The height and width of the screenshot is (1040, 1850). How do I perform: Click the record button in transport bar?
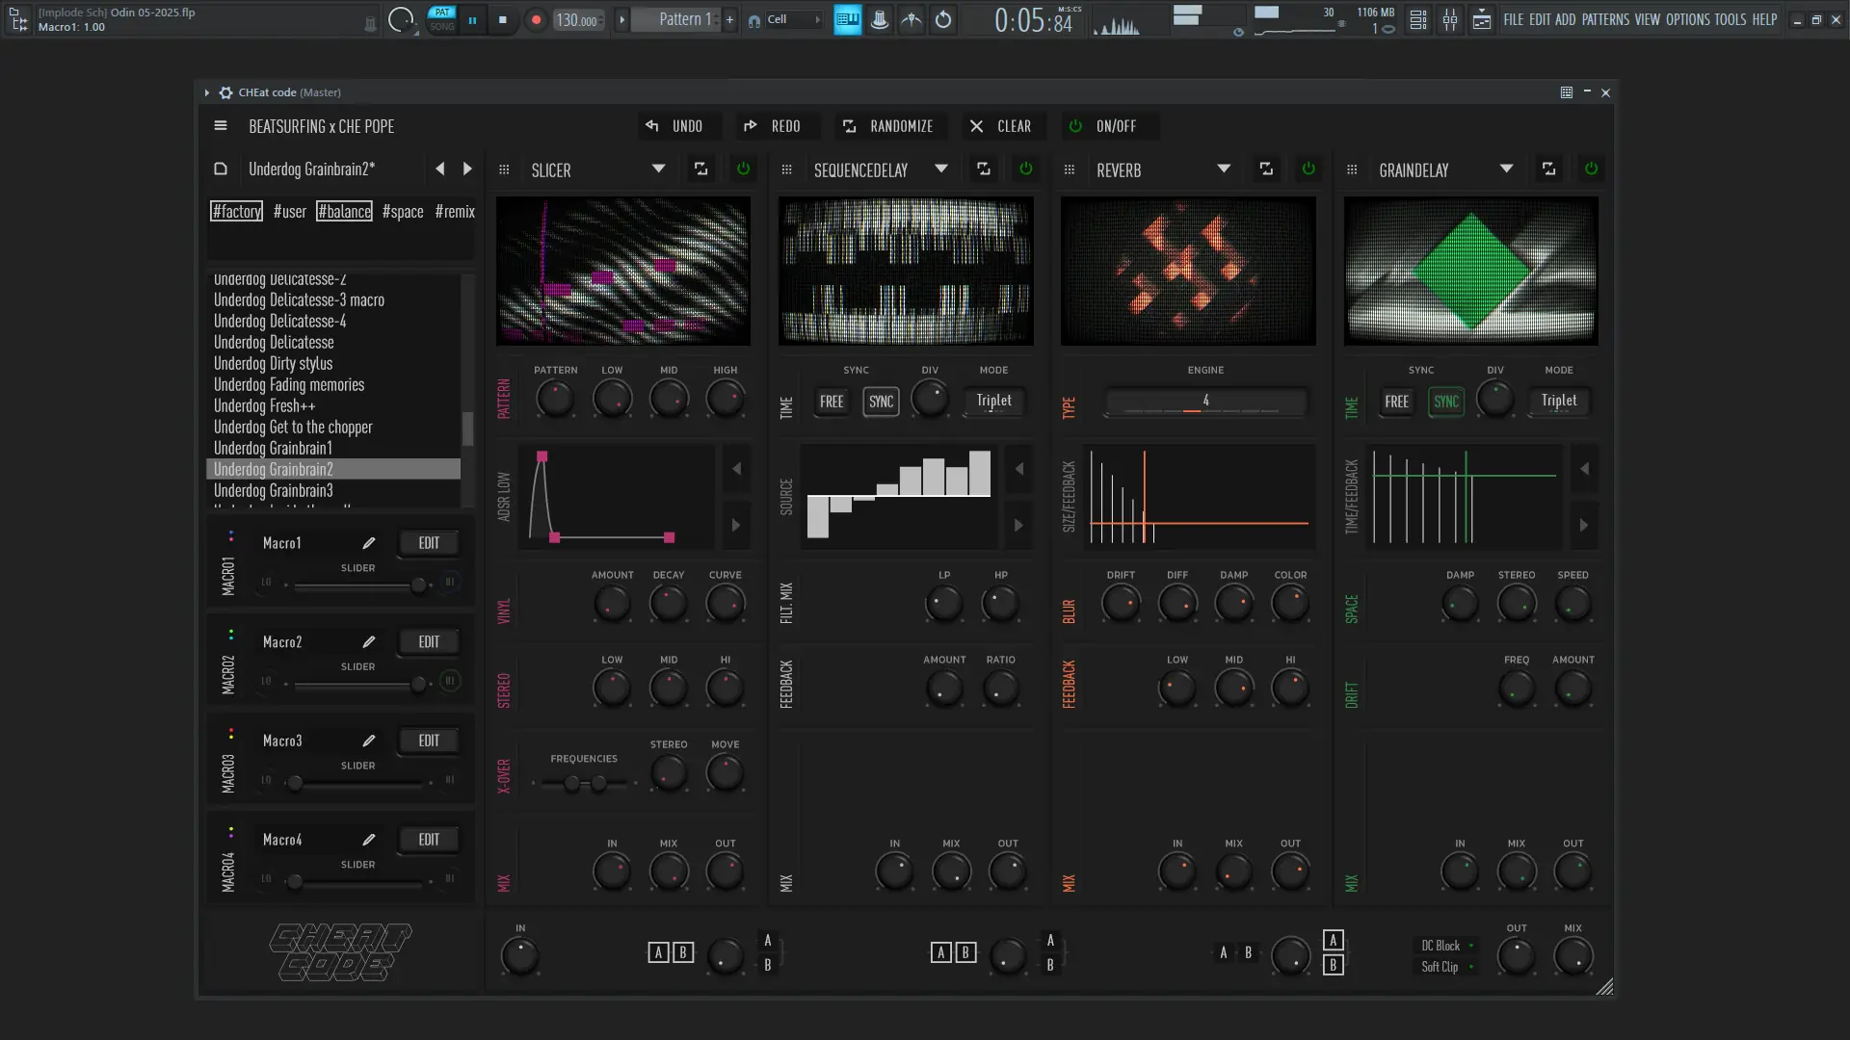point(536,19)
